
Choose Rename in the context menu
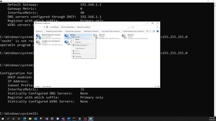click(x=78, y=53)
